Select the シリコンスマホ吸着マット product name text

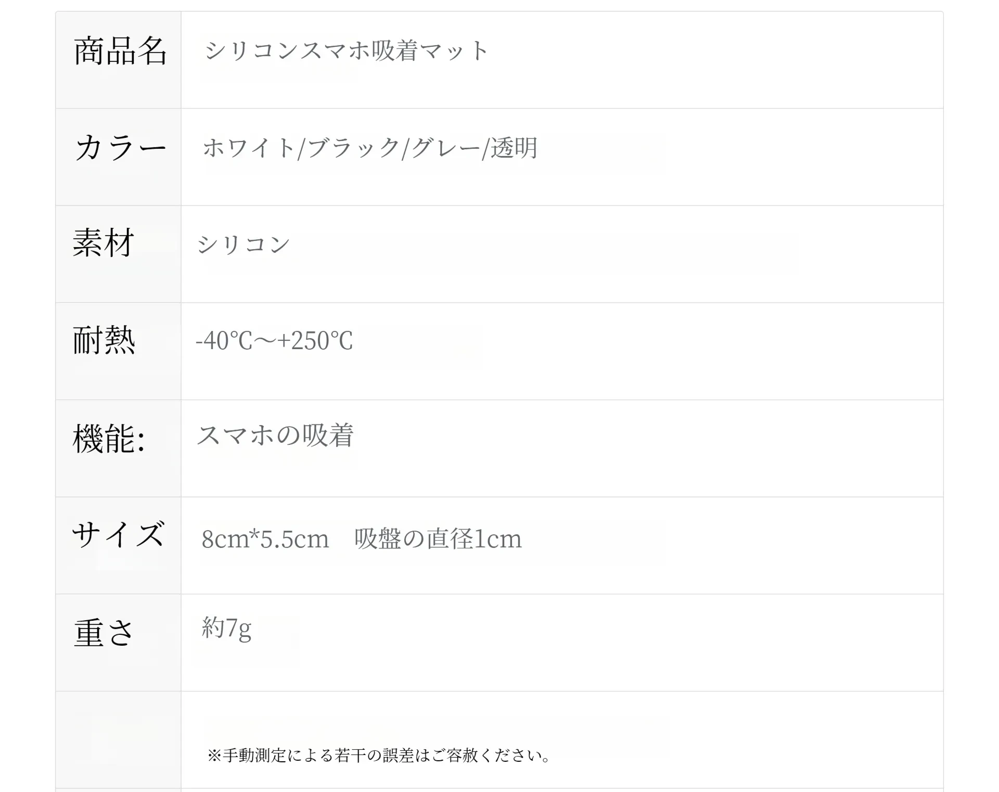[347, 50]
